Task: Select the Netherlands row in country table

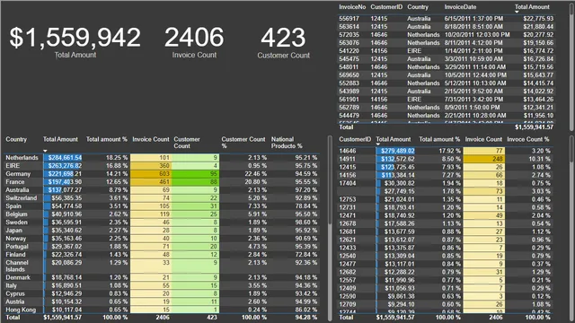Action: [x=162, y=158]
